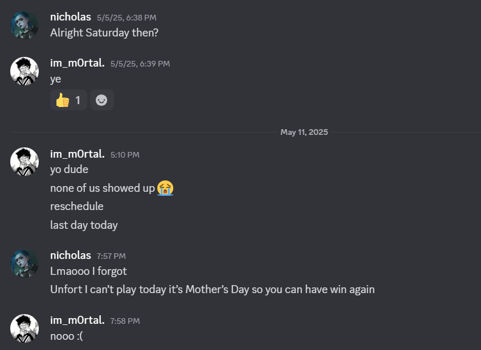Open nicholas's avatar next to "Lmaooo I forgot"
Screen dimensions: 481x350
25,263
